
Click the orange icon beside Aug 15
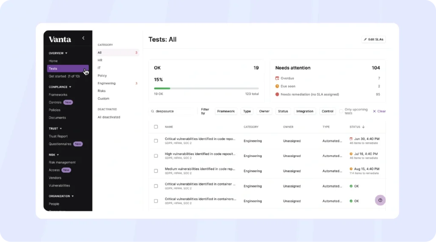pyautogui.click(x=351, y=169)
